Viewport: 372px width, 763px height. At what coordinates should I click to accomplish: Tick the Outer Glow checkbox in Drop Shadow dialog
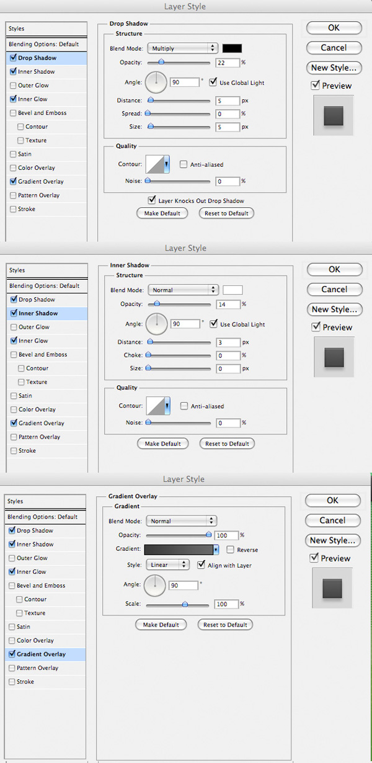click(13, 86)
